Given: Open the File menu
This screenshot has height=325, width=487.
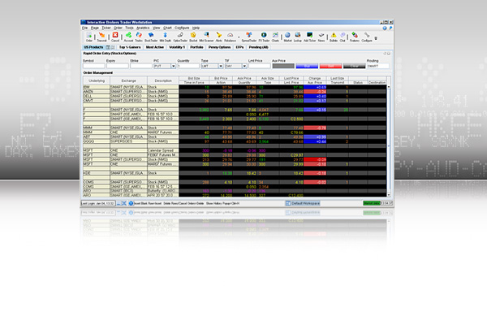Looking at the screenshot, I should click(84, 28).
